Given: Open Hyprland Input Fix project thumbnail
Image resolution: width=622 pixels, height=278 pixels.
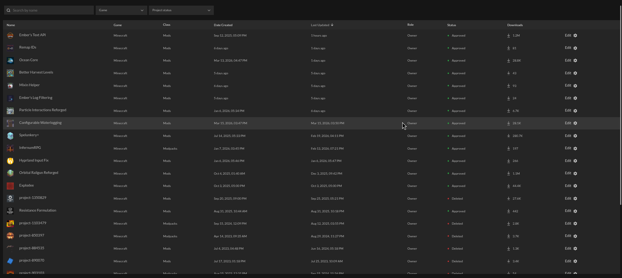Looking at the screenshot, I should pyautogui.click(x=10, y=161).
